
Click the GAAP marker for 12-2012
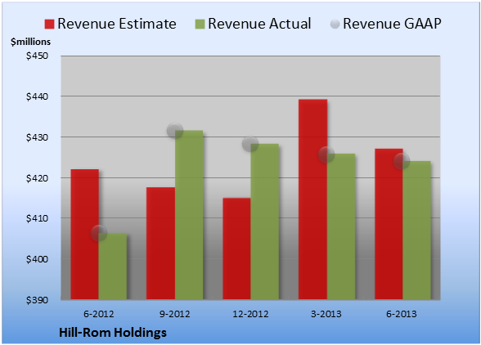coord(250,144)
